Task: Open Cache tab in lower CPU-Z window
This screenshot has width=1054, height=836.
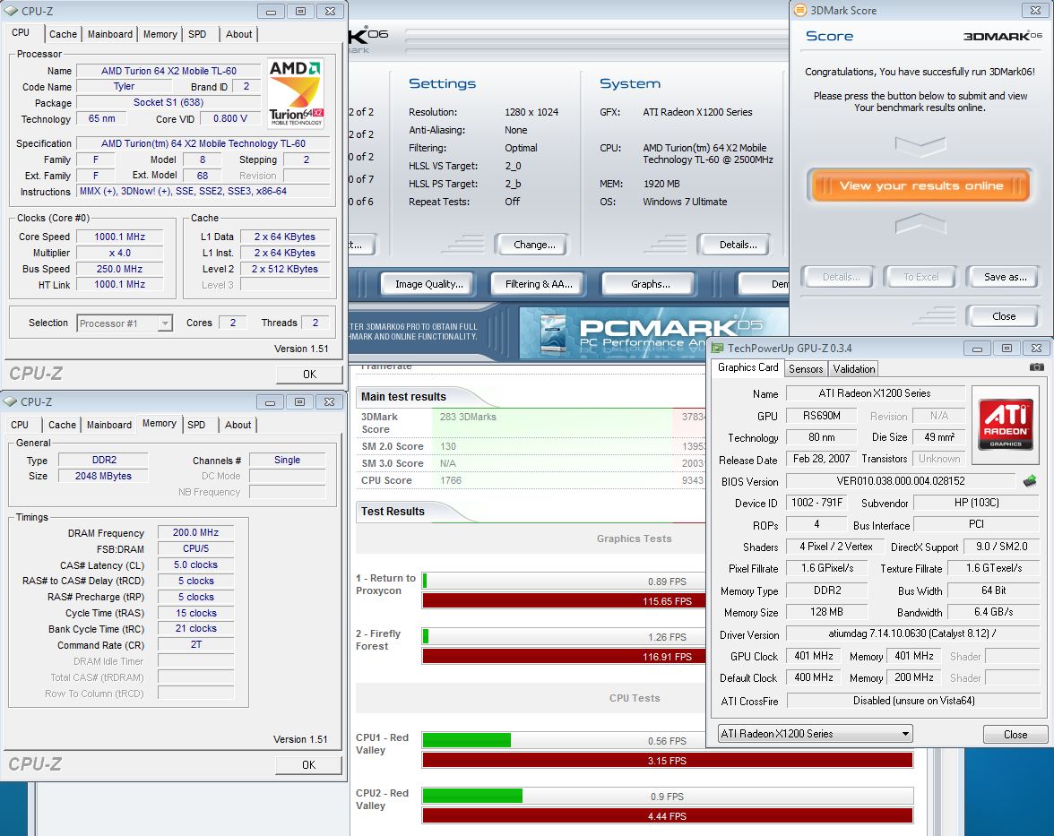Action: (x=62, y=425)
